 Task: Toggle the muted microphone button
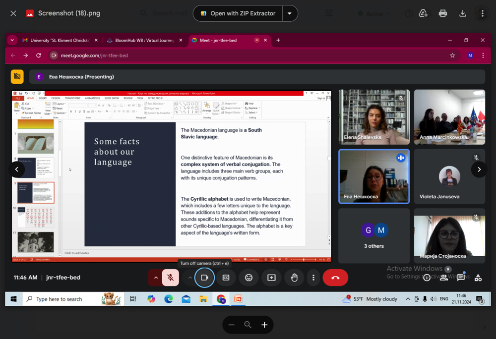coord(170,278)
